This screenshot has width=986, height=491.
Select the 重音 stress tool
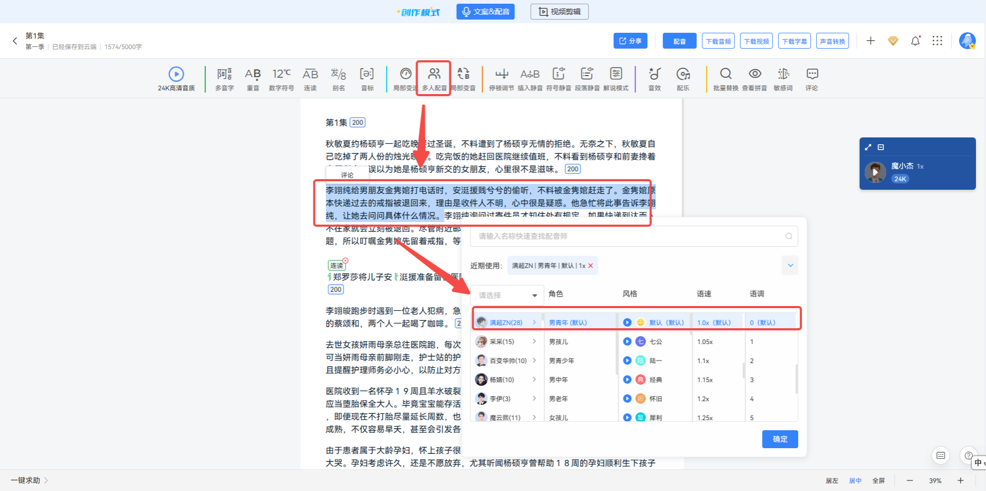point(253,79)
